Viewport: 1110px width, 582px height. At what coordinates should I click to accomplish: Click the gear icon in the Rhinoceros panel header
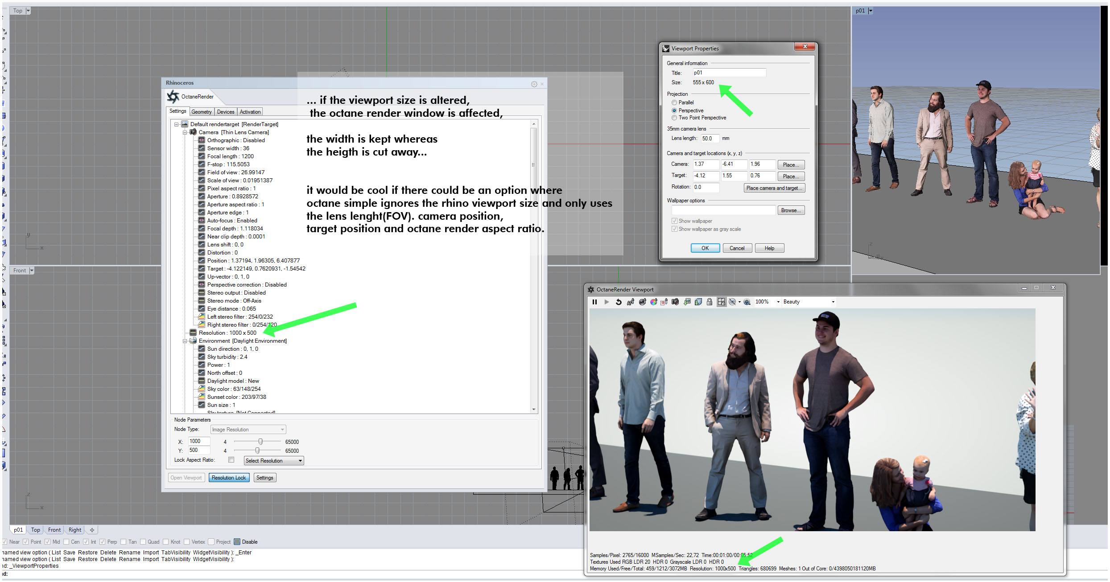click(534, 84)
